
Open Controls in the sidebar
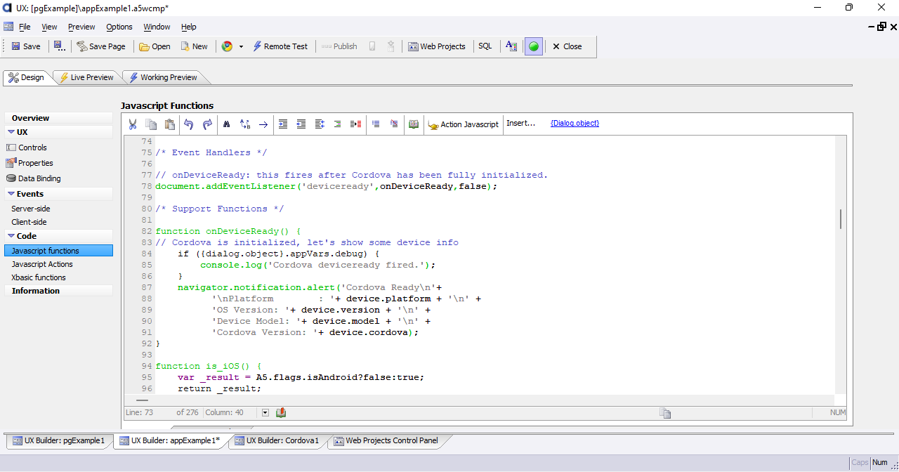click(27, 147)
